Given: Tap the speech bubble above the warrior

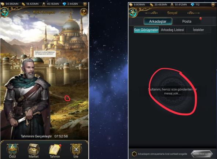Looking at the screenshot, I should pos(45,54).
